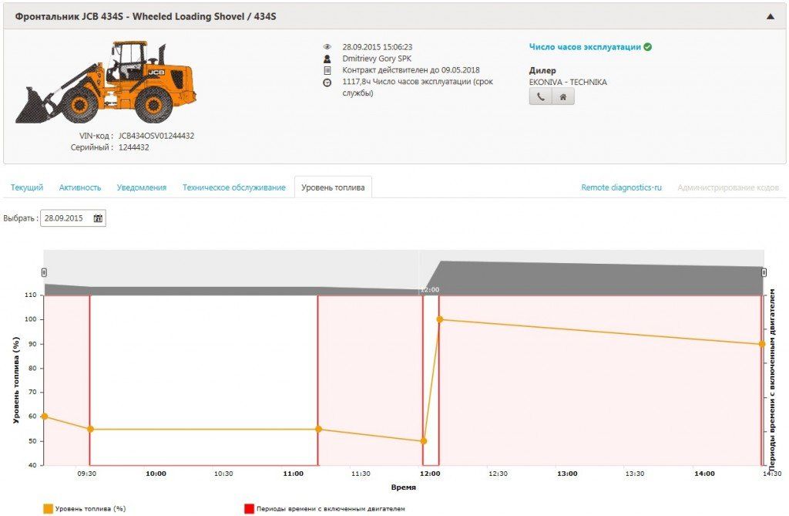Click the Число часов эксплуатации link
The image size is (789, 516).
pos(585,47)
